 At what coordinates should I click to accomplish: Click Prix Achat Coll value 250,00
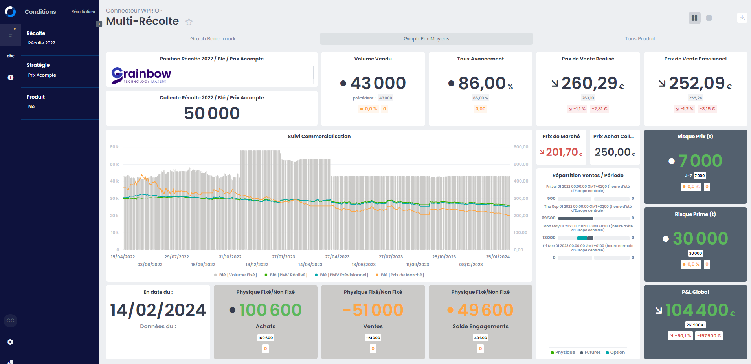click(x=613, y=152)
